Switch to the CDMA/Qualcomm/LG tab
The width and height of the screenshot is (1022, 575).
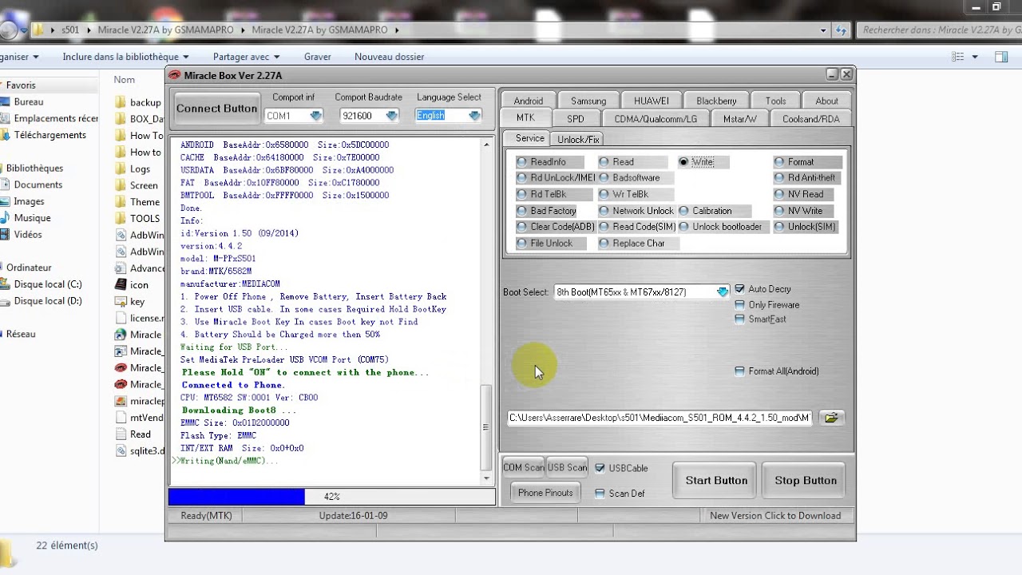(656, 118)
